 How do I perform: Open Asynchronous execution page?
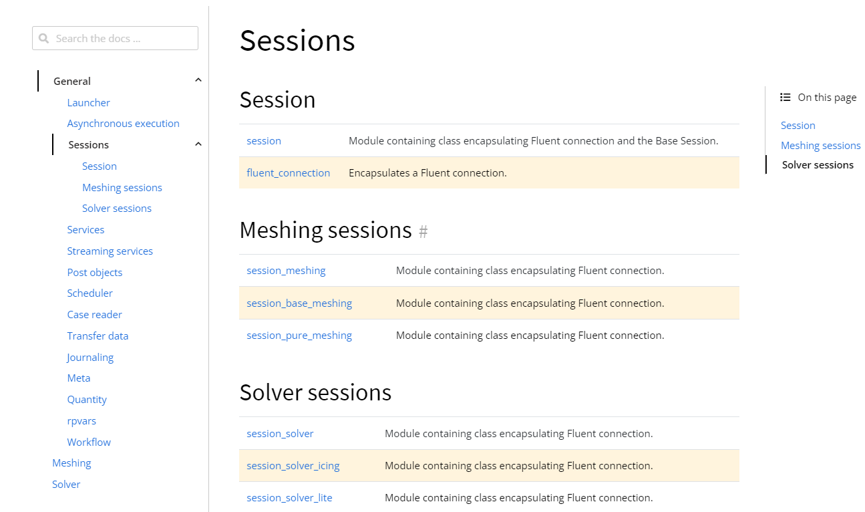123,124
